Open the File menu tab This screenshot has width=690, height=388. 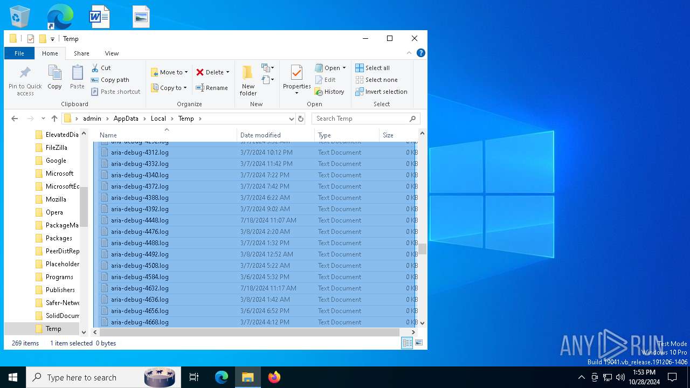pos(19,53)
